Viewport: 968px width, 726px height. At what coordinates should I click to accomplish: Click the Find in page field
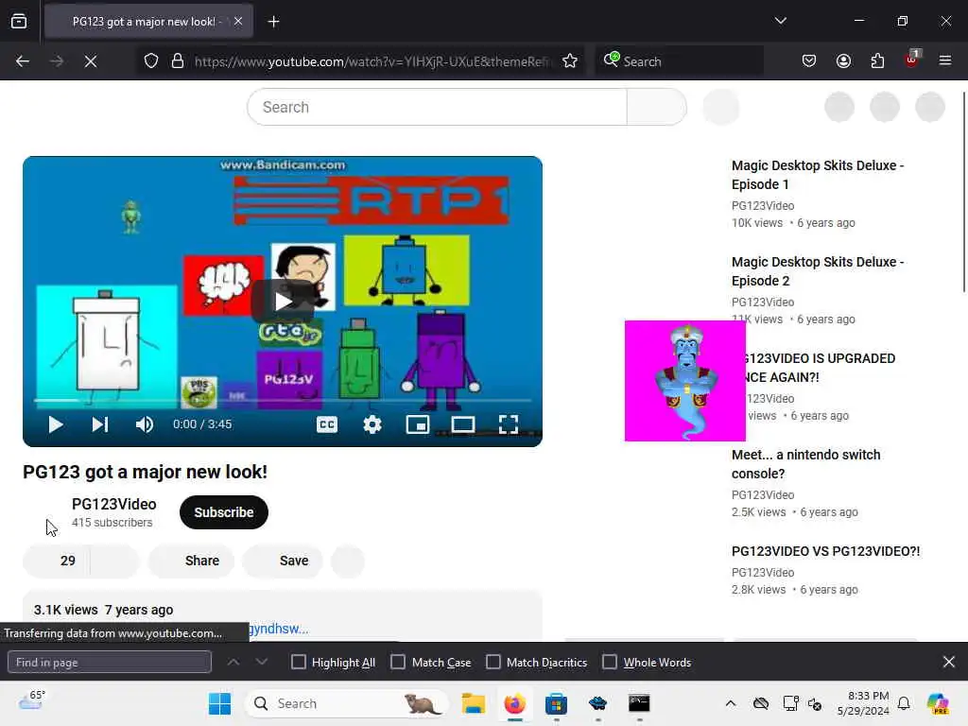[110, 663]
